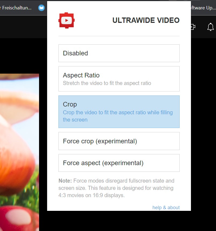Screen dimensions: 216x231
Task: Click the Force modes note text
Action: 116,188
